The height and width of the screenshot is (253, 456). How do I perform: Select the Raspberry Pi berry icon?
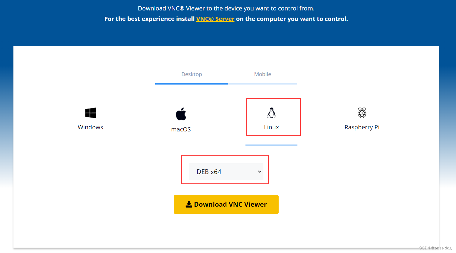pyautogui.click(x=362, y=113)
